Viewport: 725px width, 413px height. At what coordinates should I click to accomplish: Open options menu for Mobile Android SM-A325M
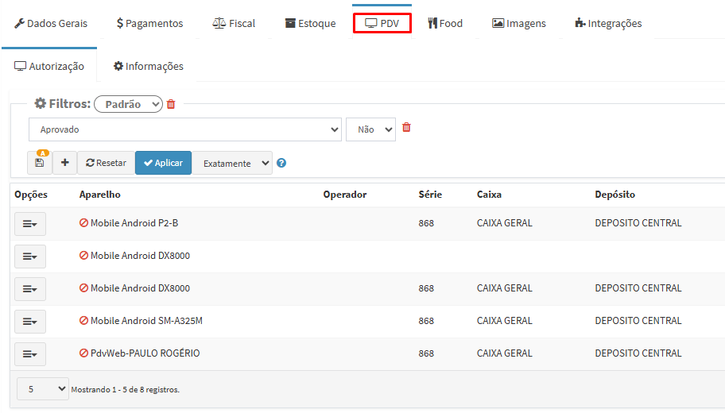[x=30, y=322]
